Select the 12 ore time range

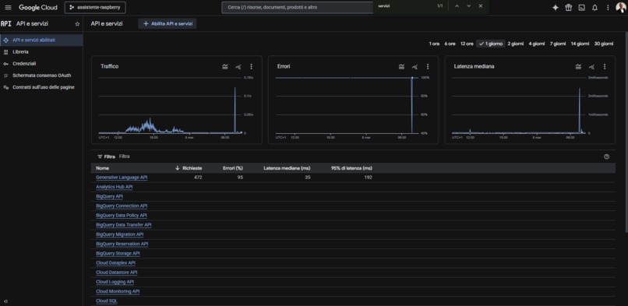click(x=467, y=44)
